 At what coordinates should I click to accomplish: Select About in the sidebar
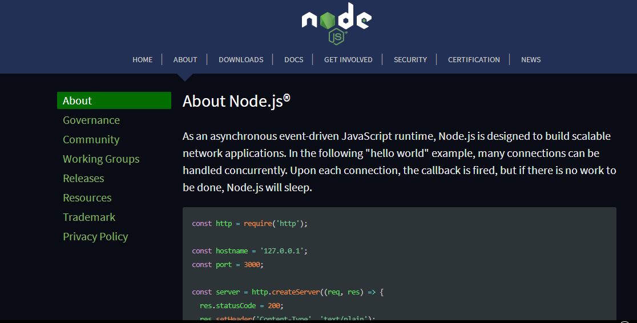point(114,100)
